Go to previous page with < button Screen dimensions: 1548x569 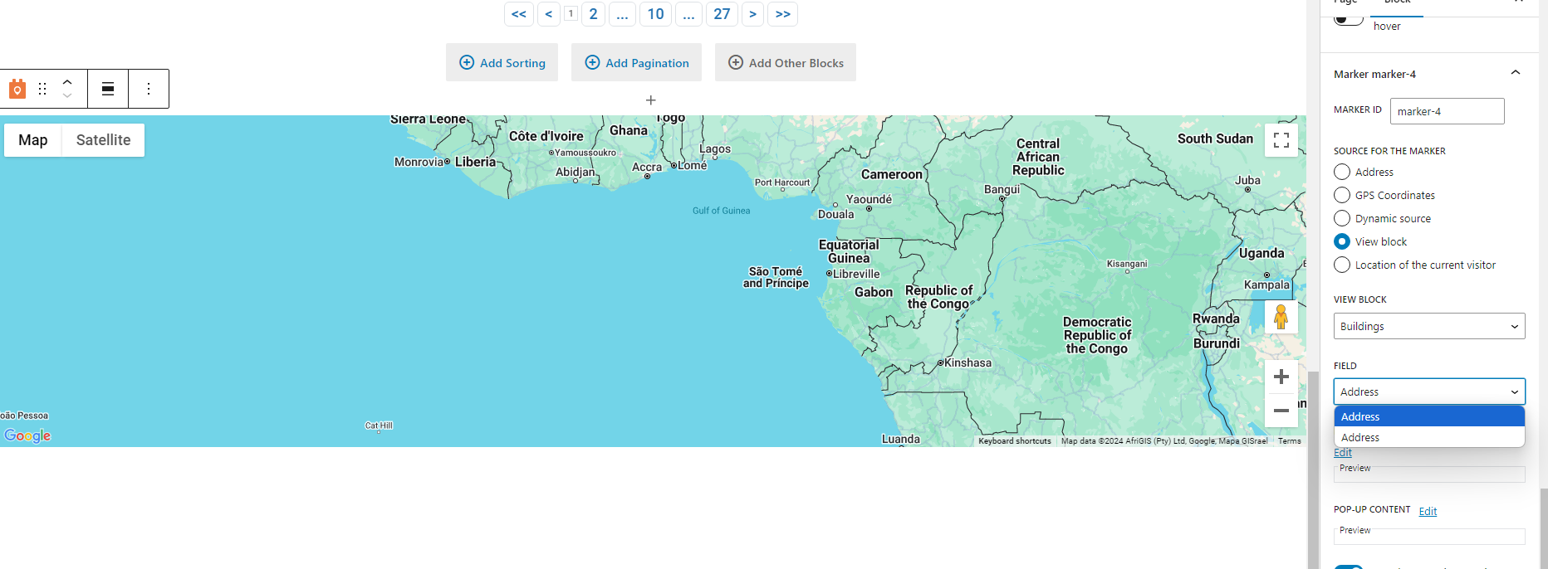tap(548, 14)
